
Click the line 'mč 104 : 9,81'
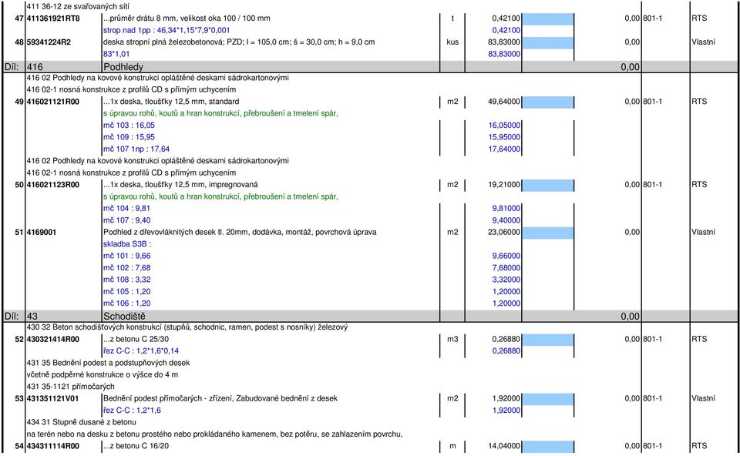[x=126, y=208]
